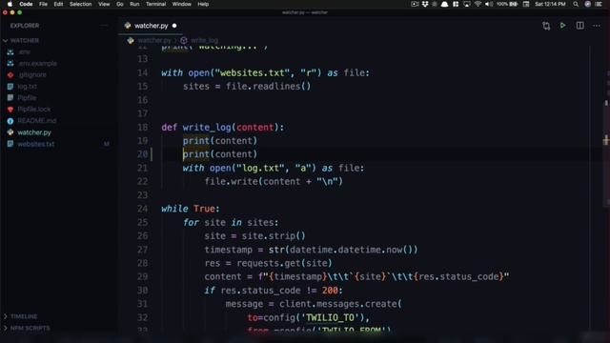Image resolution: width=610 pixels, height=343 pixels.
Task: Click watcher.py in the breadcrumb
Action: click(x=154, y=40)
